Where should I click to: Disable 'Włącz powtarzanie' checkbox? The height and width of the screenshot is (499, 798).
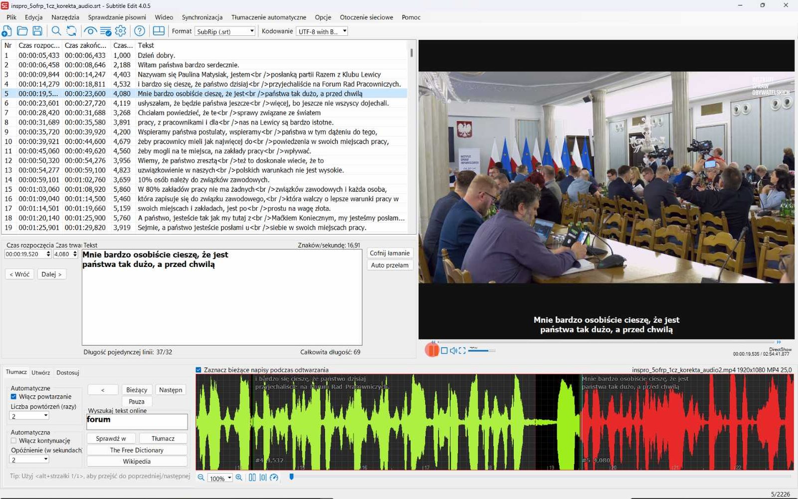tap(13, 397)
